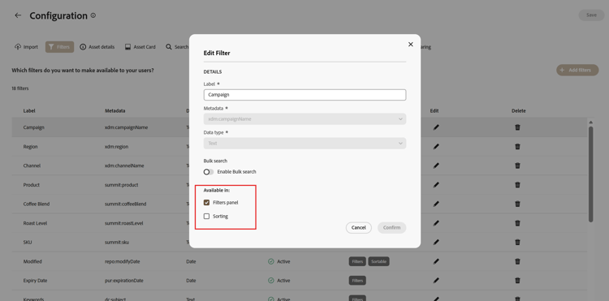Delete the Coffee Blend filter

point(517,204)
